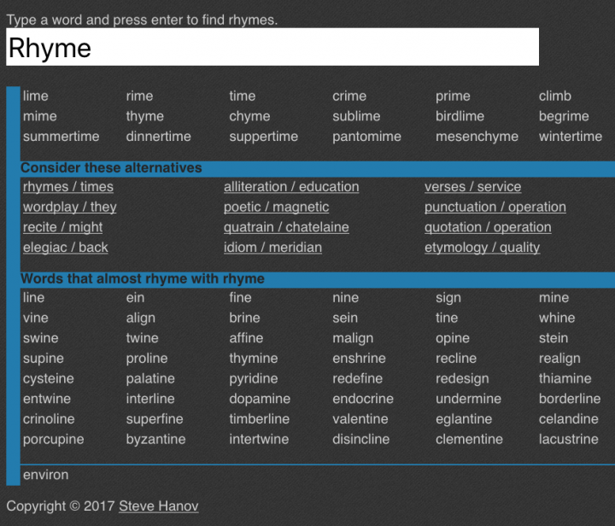Select the near-rhyme malign
The image size is (615, 526).
point(353,338)
